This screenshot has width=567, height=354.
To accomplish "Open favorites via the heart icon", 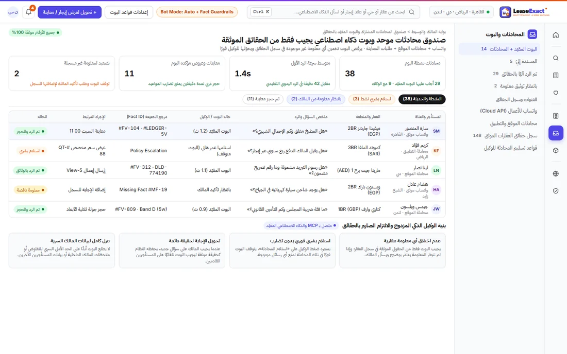I will (x=556, y=93).
